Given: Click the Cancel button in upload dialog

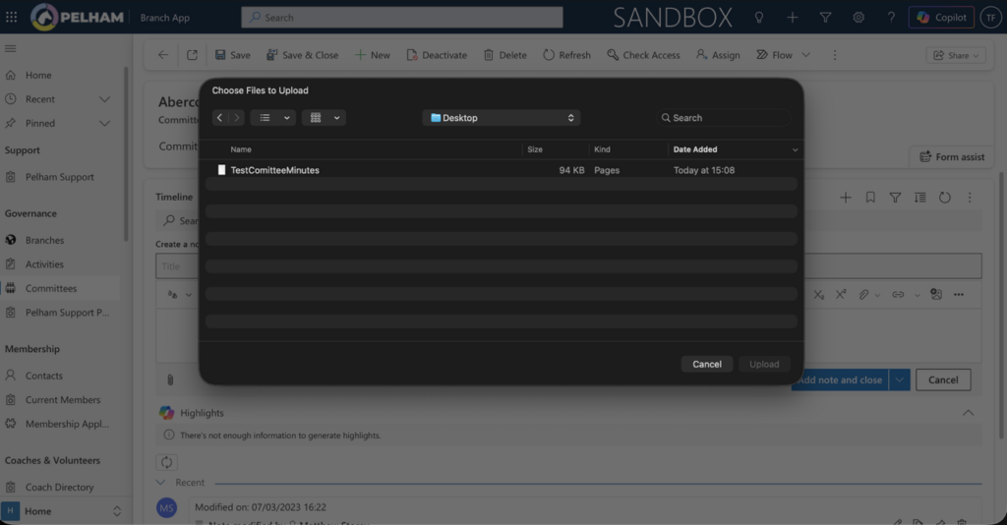Looking at the screenshot, I should [x=706, y=364].
